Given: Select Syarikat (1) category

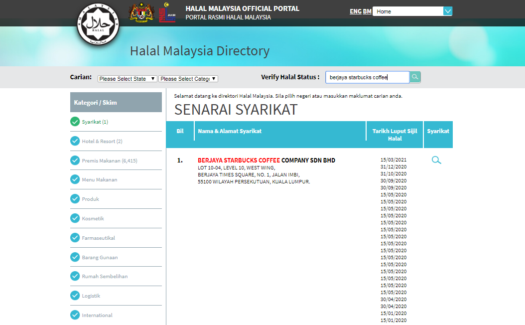Looking at the screenshot, I should tap(95, 122).
